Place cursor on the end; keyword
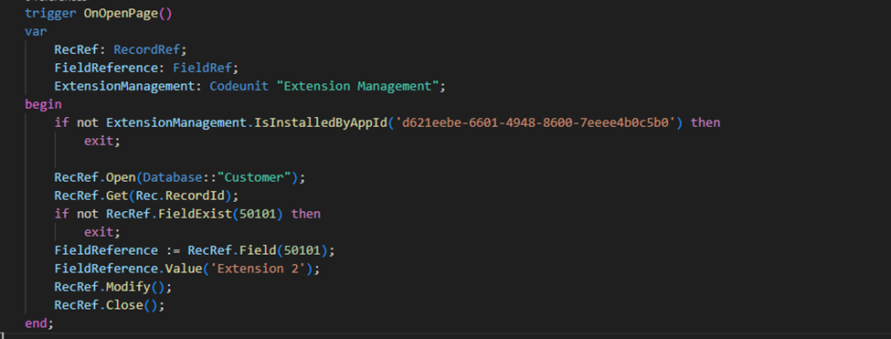The image size is (891, 339). click(x=39, y=323)
